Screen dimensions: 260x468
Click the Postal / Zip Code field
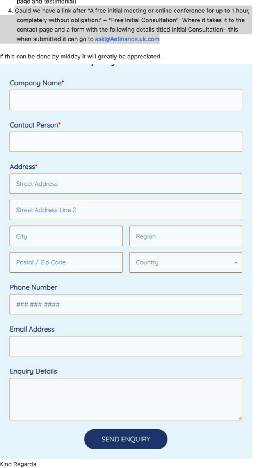[x=66, y=262]
